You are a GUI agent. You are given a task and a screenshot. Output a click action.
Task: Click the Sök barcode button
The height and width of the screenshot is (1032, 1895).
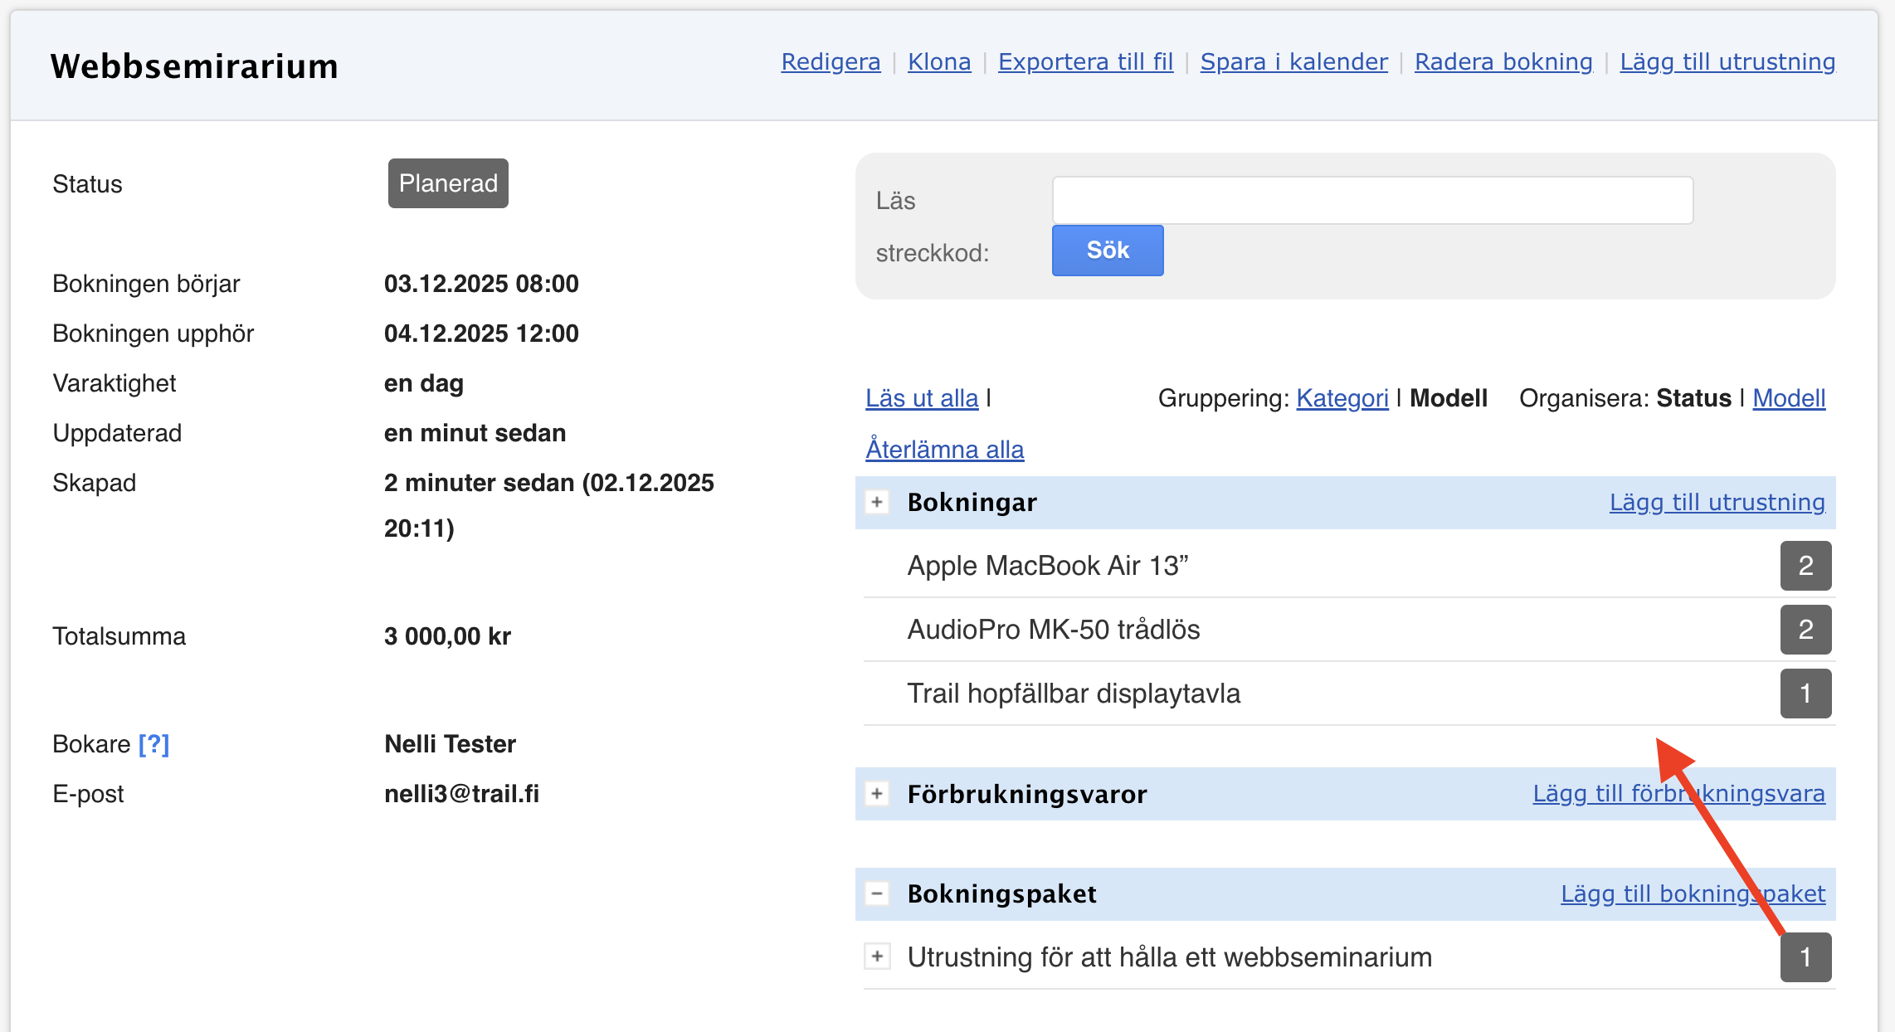pos(1108,251)
